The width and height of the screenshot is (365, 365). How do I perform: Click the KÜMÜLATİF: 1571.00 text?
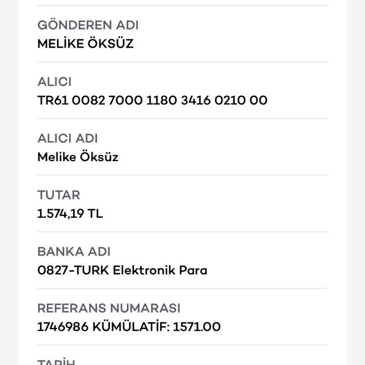tap(156, 327)
